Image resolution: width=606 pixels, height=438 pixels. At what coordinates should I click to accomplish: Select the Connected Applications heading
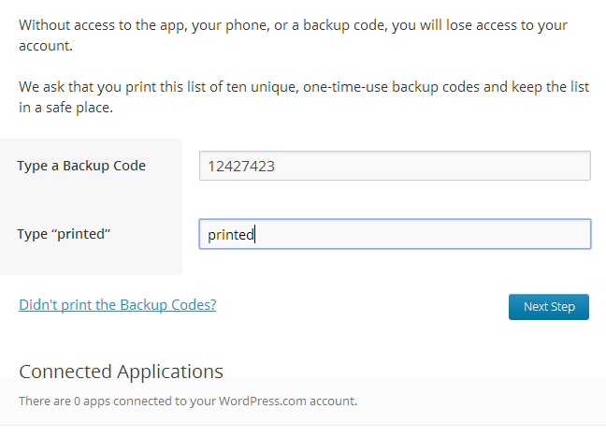pos(121,372)
